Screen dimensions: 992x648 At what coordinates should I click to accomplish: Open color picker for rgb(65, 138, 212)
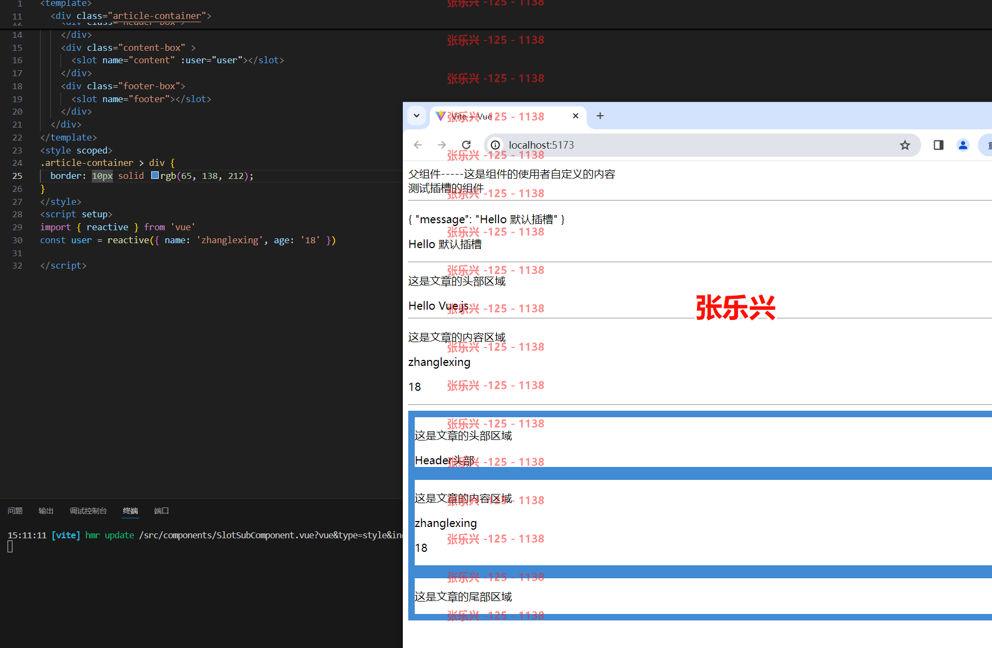click(x=155, y=176)
